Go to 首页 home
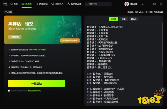Screen dimensions: 167x109 point(14,4)
